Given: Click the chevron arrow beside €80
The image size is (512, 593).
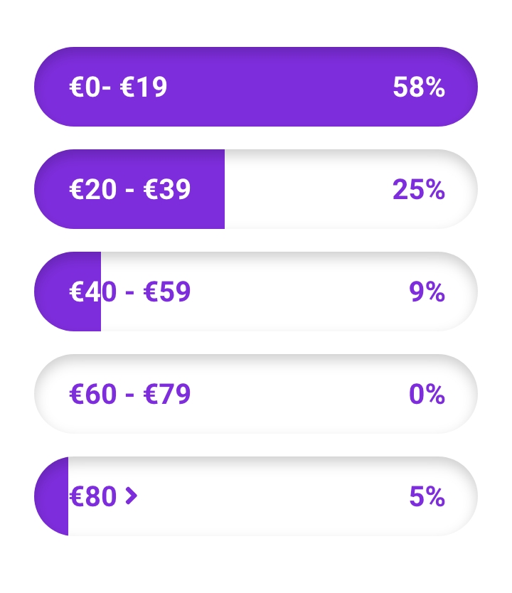Looking at the screenshot, I should [x=131, y=496].
